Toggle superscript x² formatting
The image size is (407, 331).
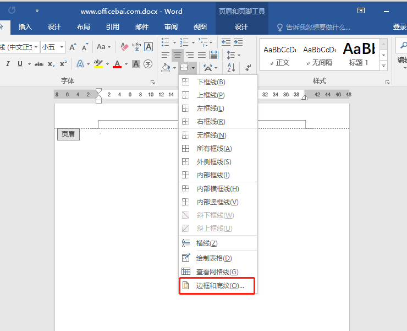click(63, 64)
